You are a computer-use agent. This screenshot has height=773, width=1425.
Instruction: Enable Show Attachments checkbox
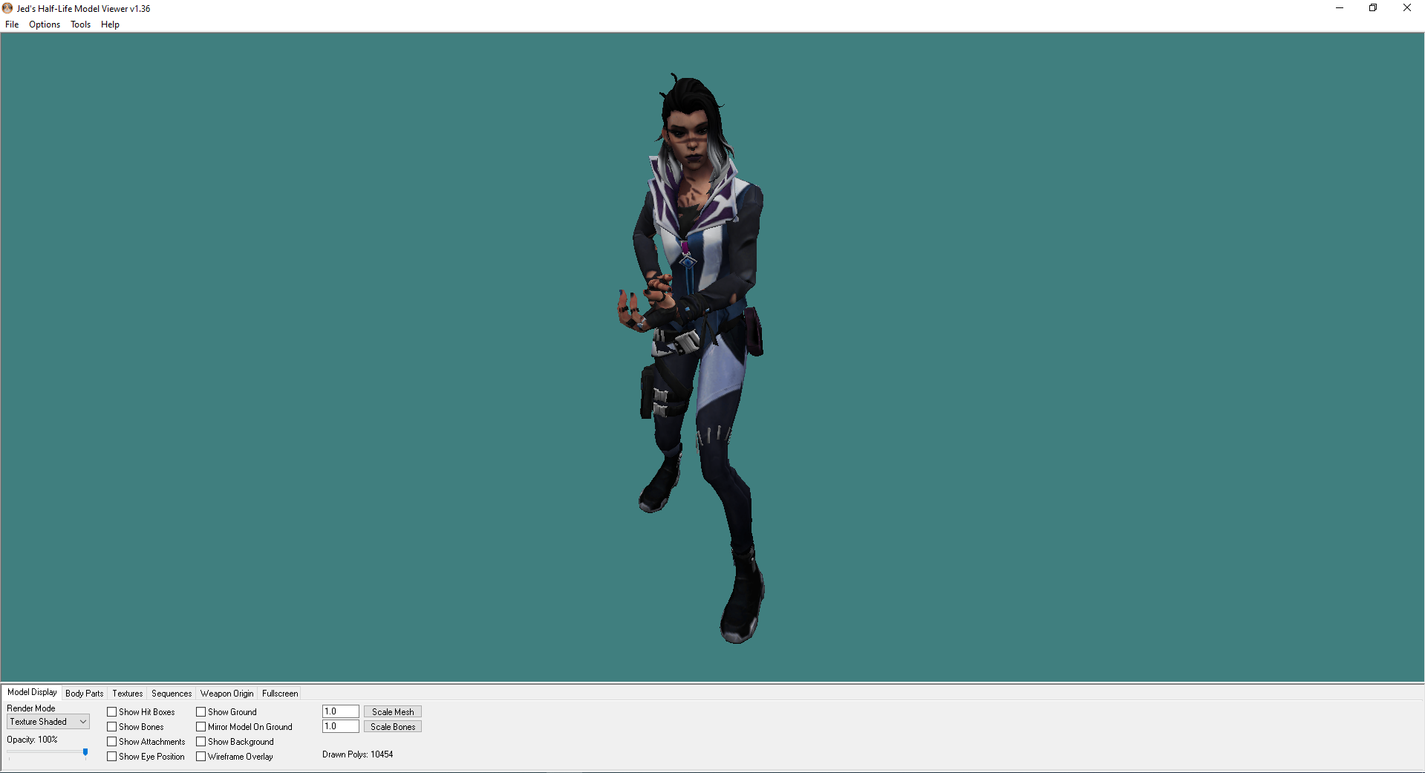pyautogui.click(x=112, y=742)
